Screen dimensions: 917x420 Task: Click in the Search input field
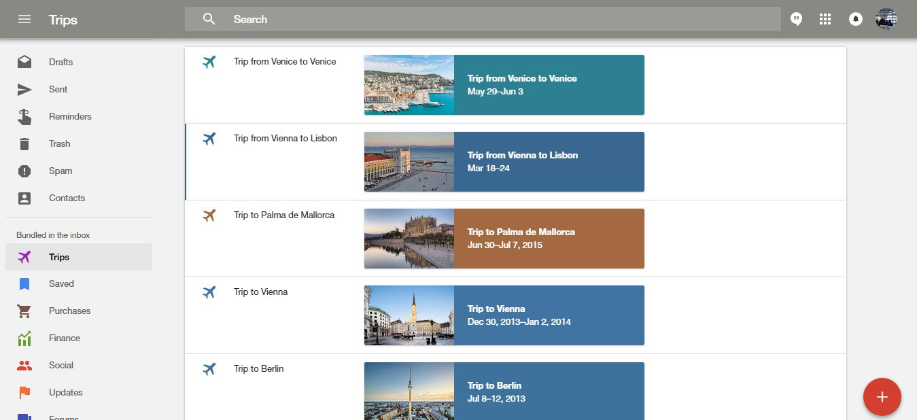coord(503,19)
